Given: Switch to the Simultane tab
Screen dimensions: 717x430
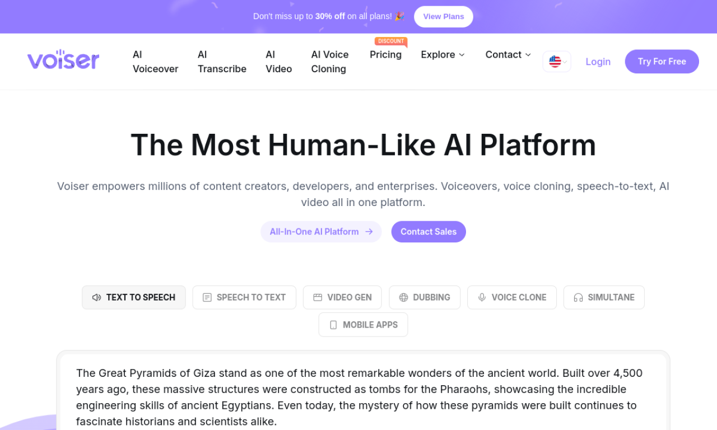Looking at the screenshot, I should coord(604,297).
